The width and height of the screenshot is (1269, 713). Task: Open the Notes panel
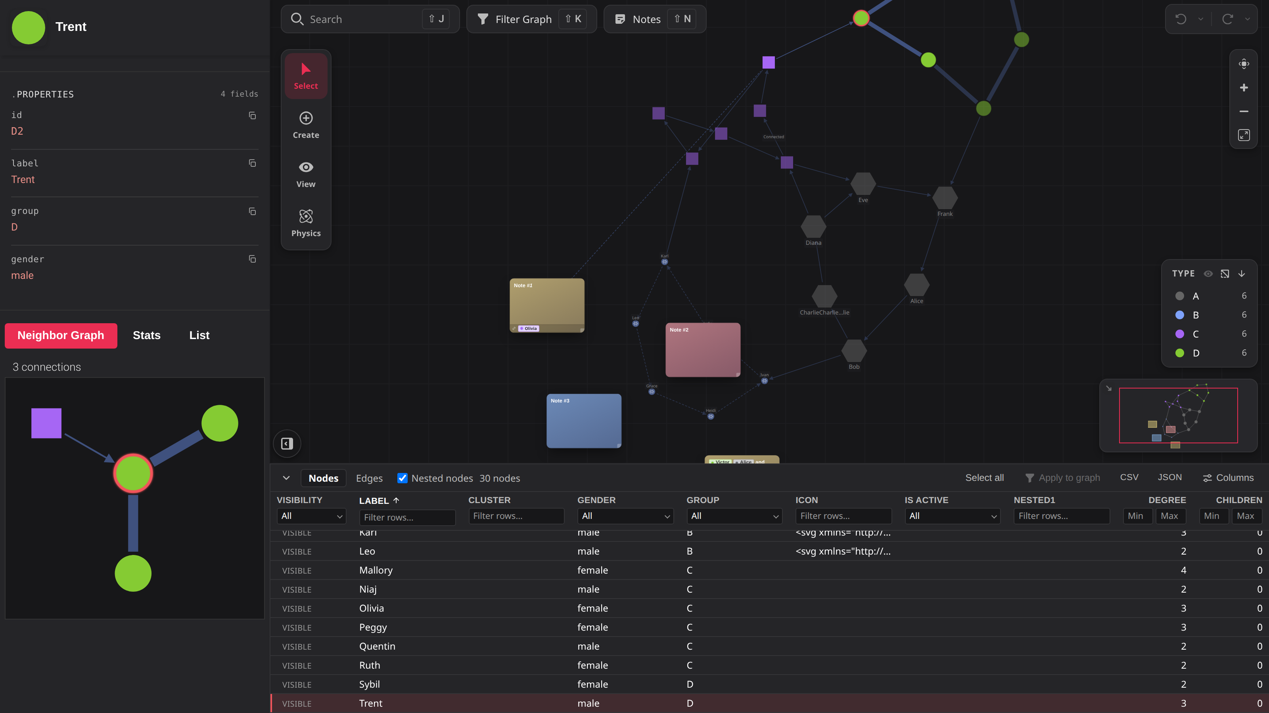(x=655, y=19)
